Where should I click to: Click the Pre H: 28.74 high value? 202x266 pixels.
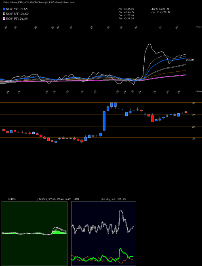(126, 12)
